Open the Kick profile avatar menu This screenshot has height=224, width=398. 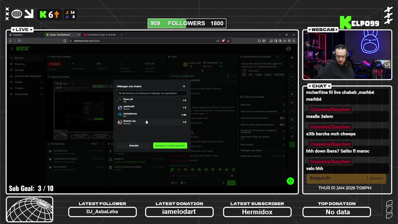[x=289, y=49]
